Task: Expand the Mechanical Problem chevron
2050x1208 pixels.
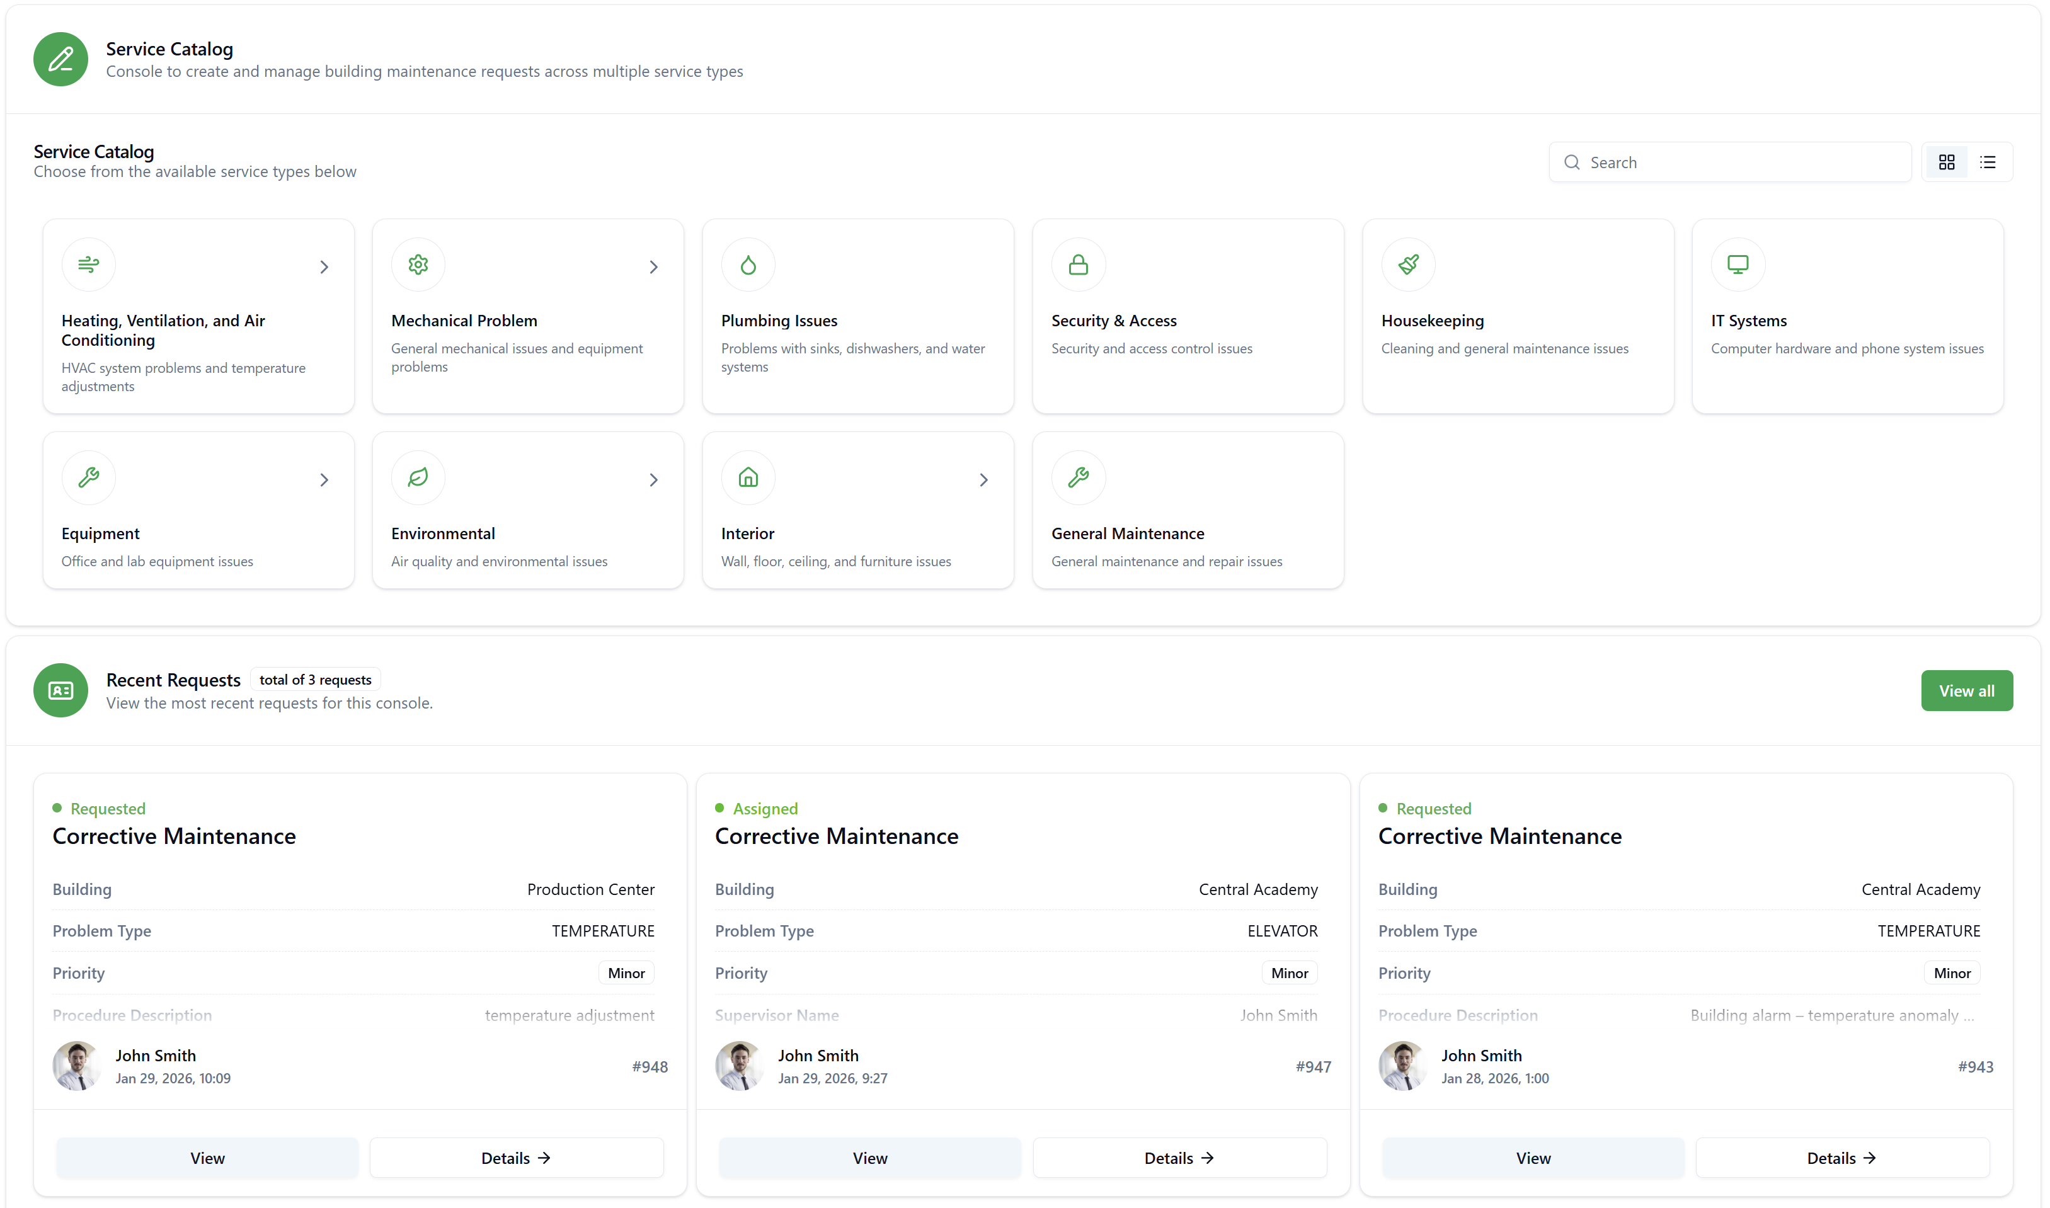Action: (654, 267)
